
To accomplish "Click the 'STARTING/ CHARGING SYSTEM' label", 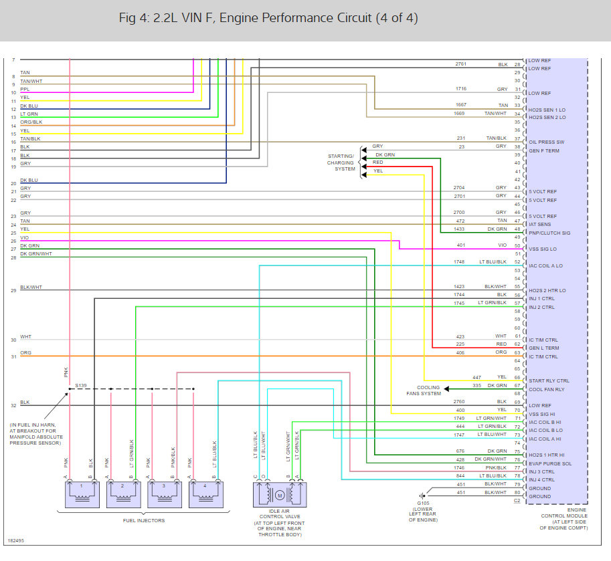I will pyautogui.click(x=341, y=162).
